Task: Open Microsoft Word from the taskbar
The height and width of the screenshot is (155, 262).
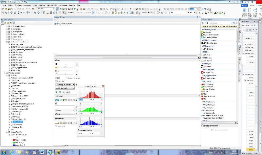Action: click(x=42, y=152)
